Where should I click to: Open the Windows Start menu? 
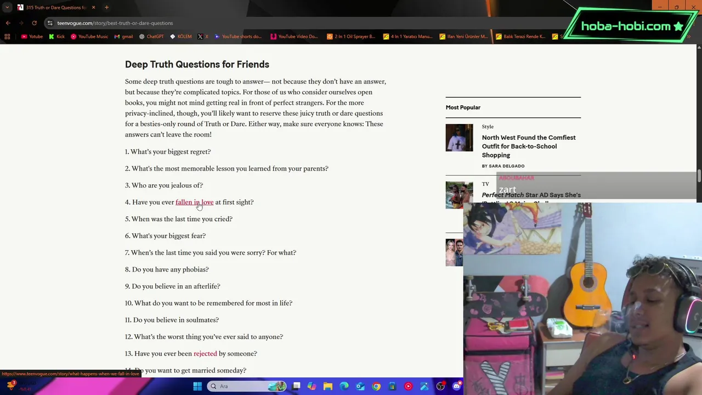(x=197, y=386)
